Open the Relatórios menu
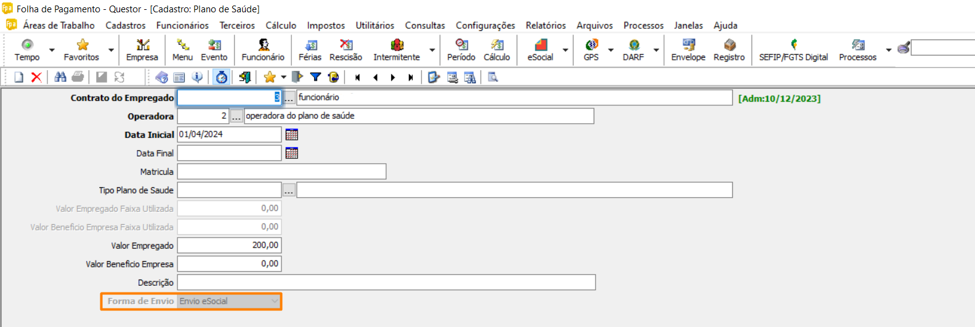The image size is (975, 327). click(546, 25)
